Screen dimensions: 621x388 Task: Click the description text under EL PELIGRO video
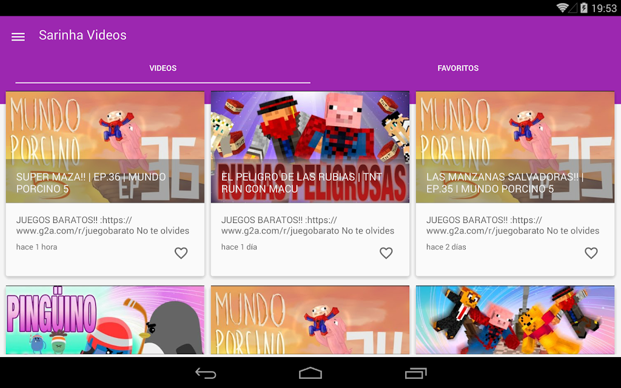307,226
